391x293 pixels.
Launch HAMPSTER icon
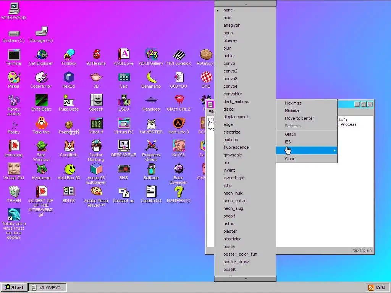(x=151, y=126)
